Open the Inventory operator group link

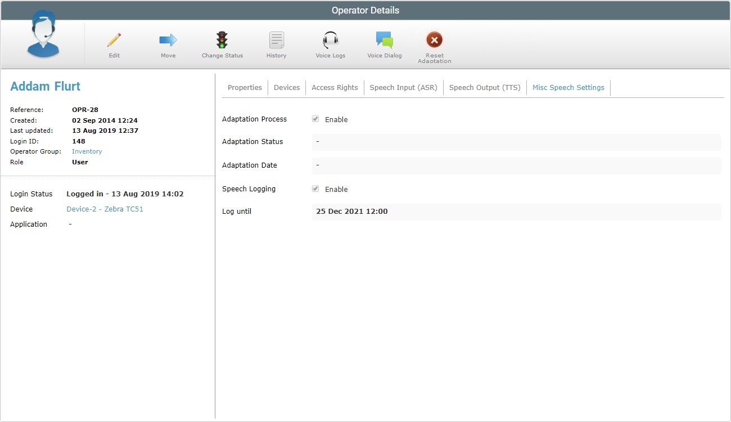87,151
